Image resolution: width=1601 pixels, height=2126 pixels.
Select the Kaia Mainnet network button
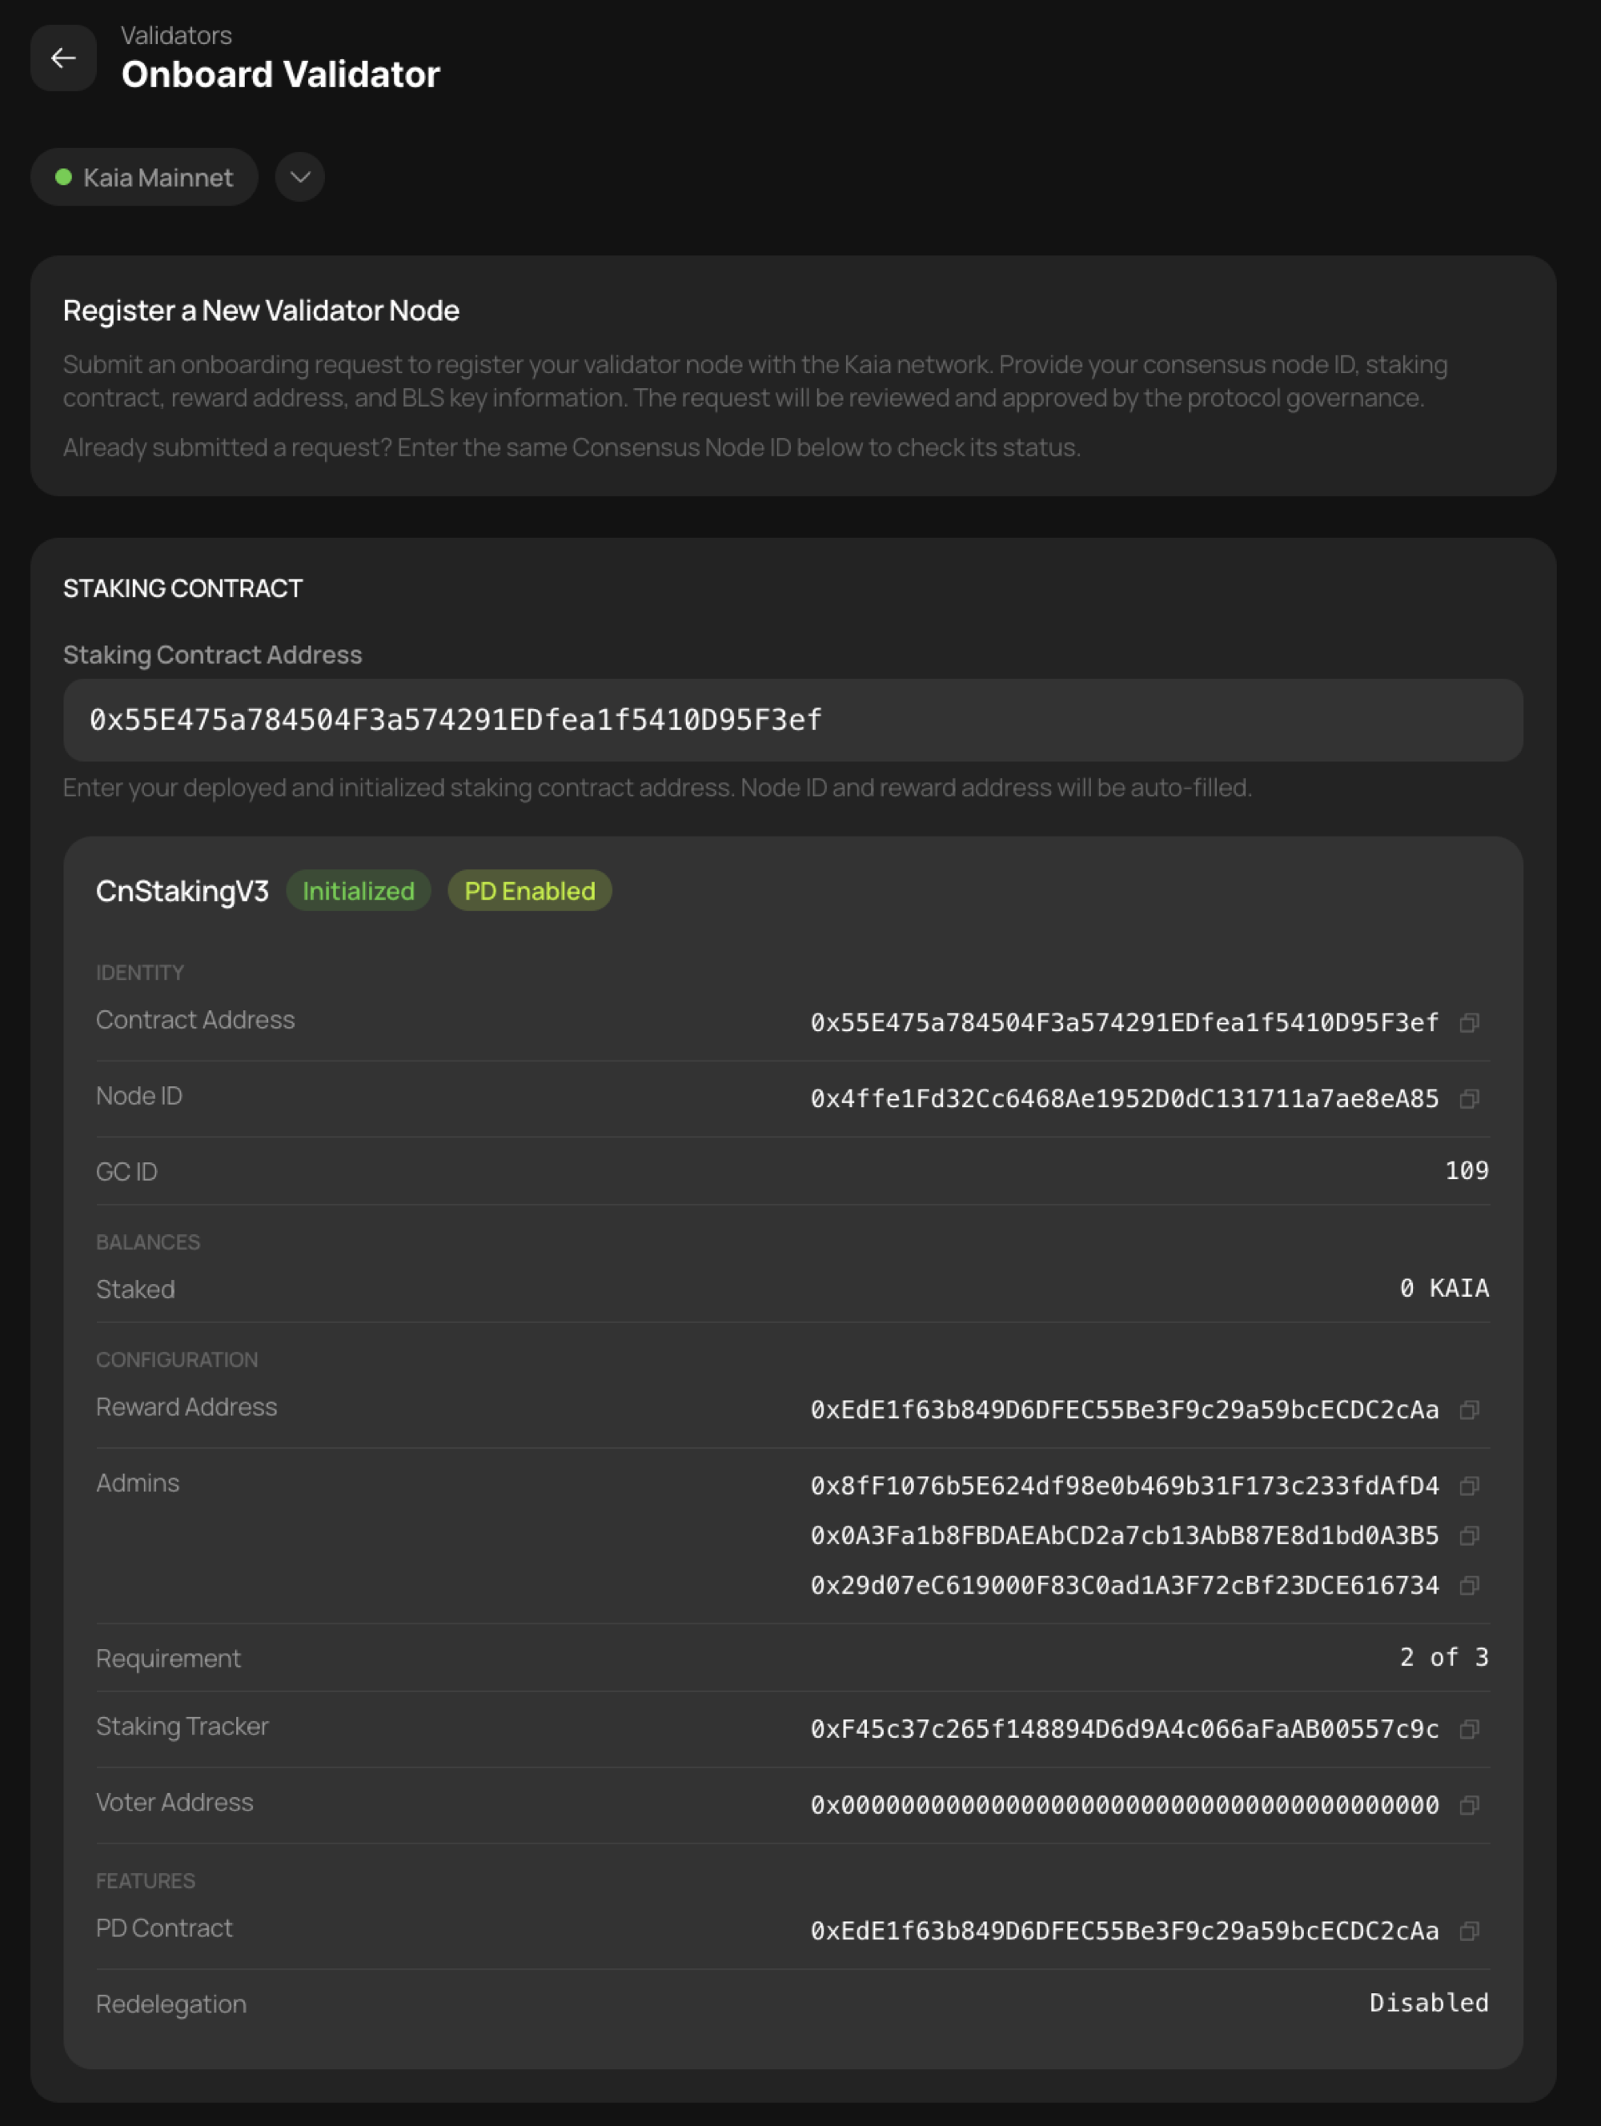point(144,177)
